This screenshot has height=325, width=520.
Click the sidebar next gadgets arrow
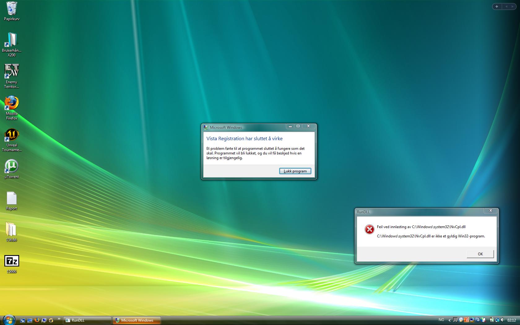click(x=513, y=6)
